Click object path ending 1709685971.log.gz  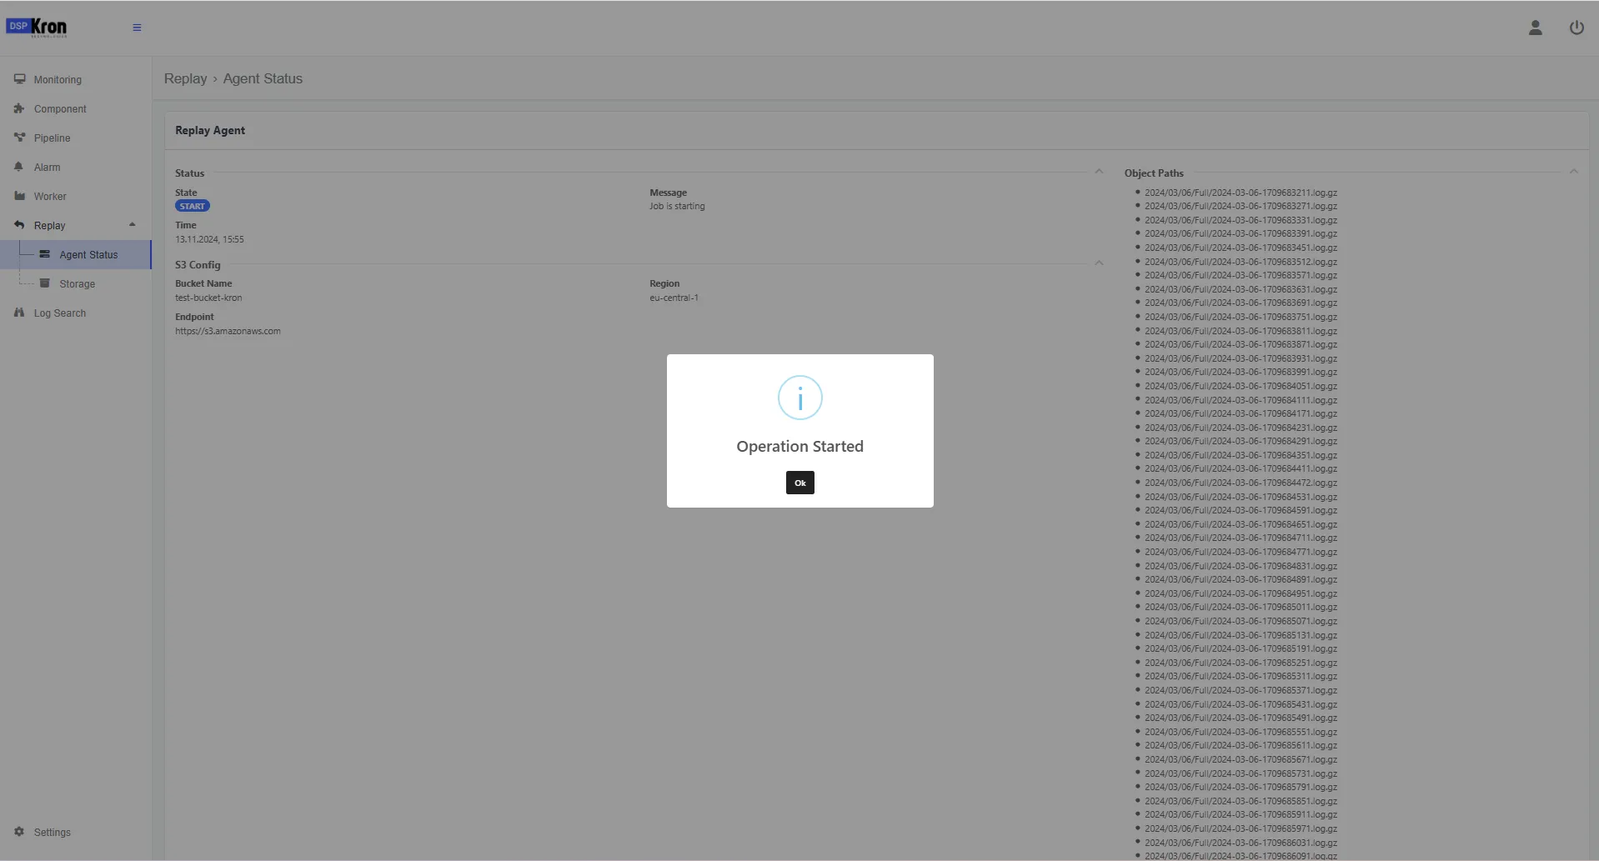tap(1241, 828)
